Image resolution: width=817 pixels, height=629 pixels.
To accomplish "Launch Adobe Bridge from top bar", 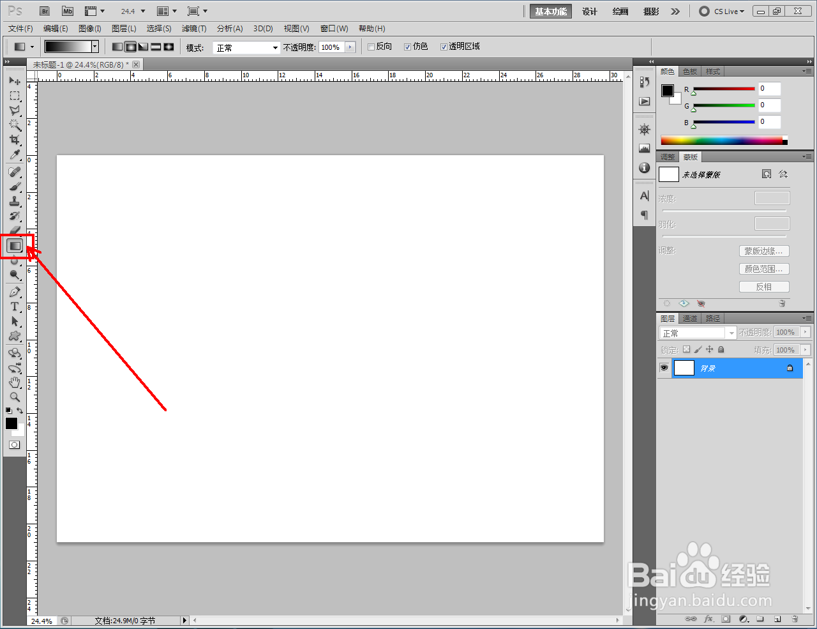I will click(x=45, y=11).
